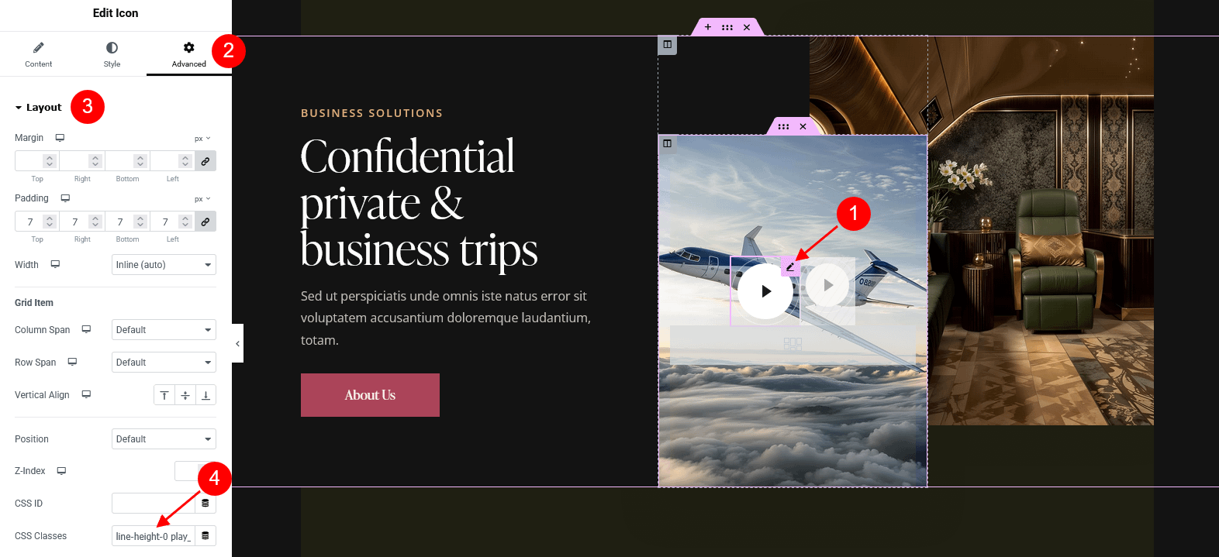Click the pencil edit icon on play widget

click(x=790, y=266)
